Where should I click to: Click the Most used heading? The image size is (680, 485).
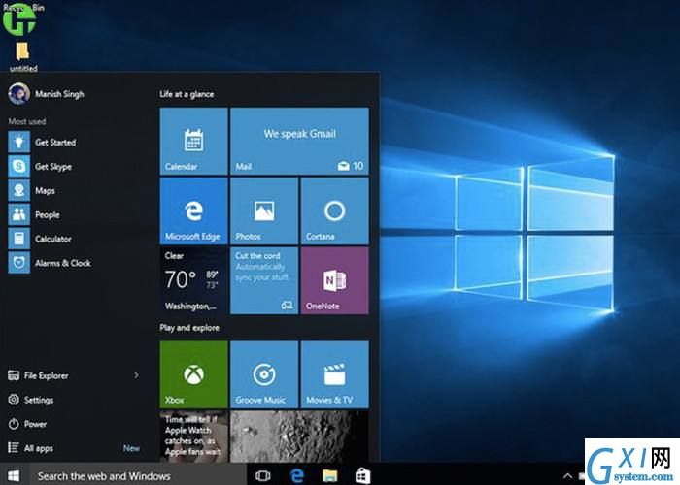[x=27, y=121]
